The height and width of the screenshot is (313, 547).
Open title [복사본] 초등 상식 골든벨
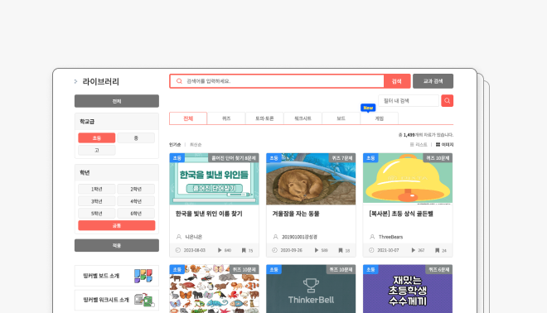coord(401,214)
